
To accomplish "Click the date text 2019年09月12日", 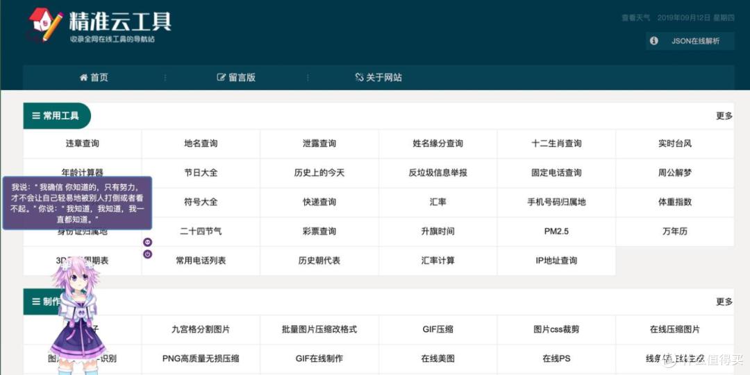I will pos(683,18).
